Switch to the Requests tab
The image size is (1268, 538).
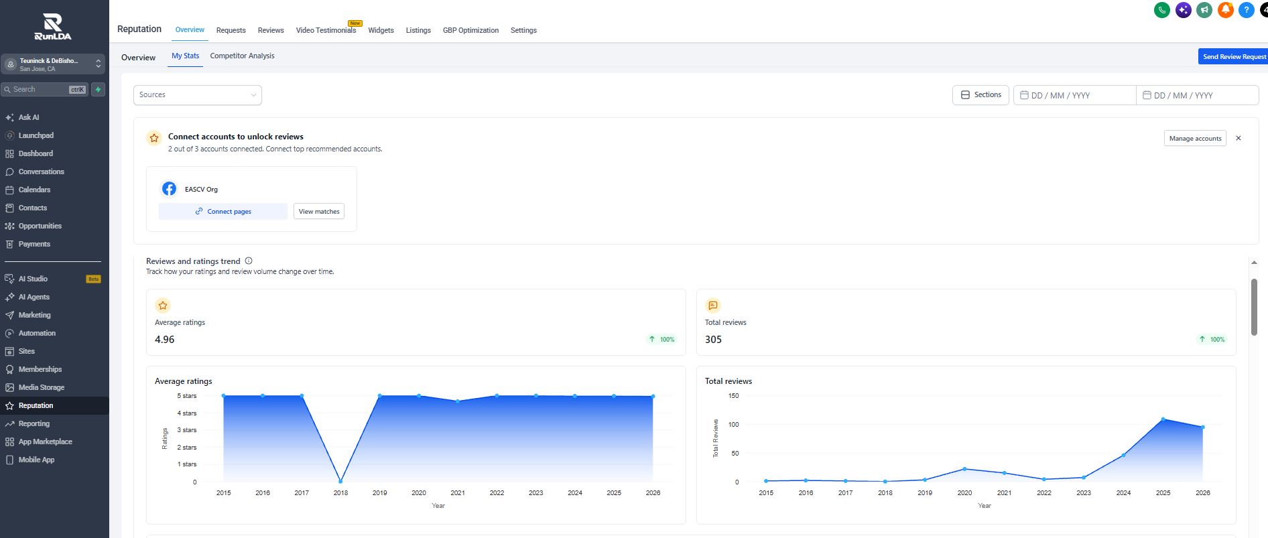pyautogui.click(x=231, y=30)
